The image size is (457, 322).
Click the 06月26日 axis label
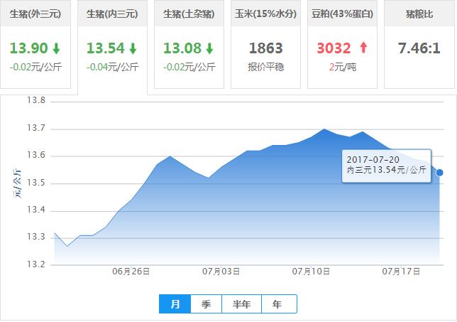(131, 272)
